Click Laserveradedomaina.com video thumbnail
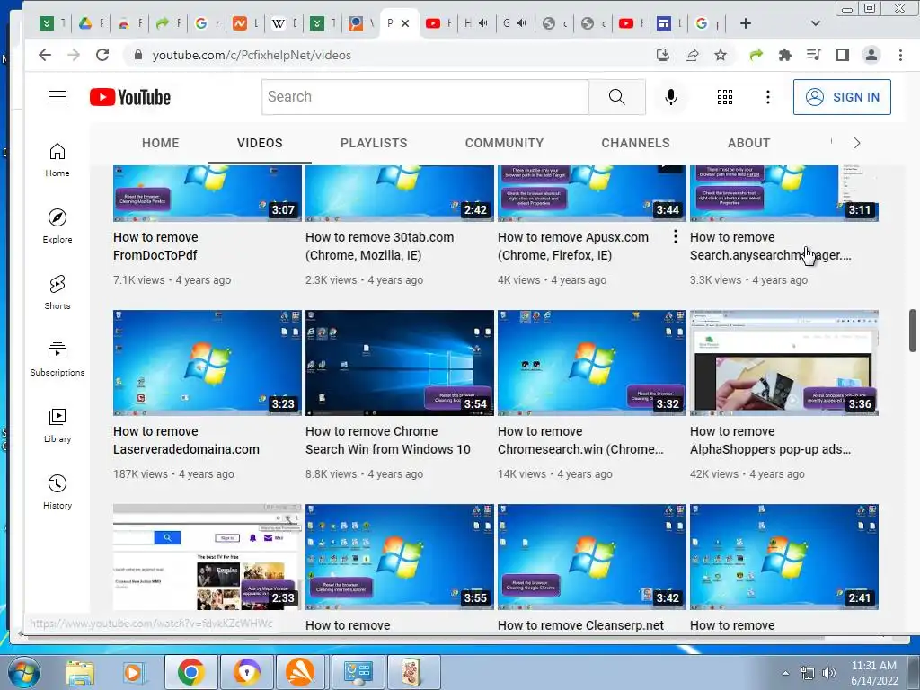Image resolution: width=920 pixels, height=690 pixels. pos(208,363)
